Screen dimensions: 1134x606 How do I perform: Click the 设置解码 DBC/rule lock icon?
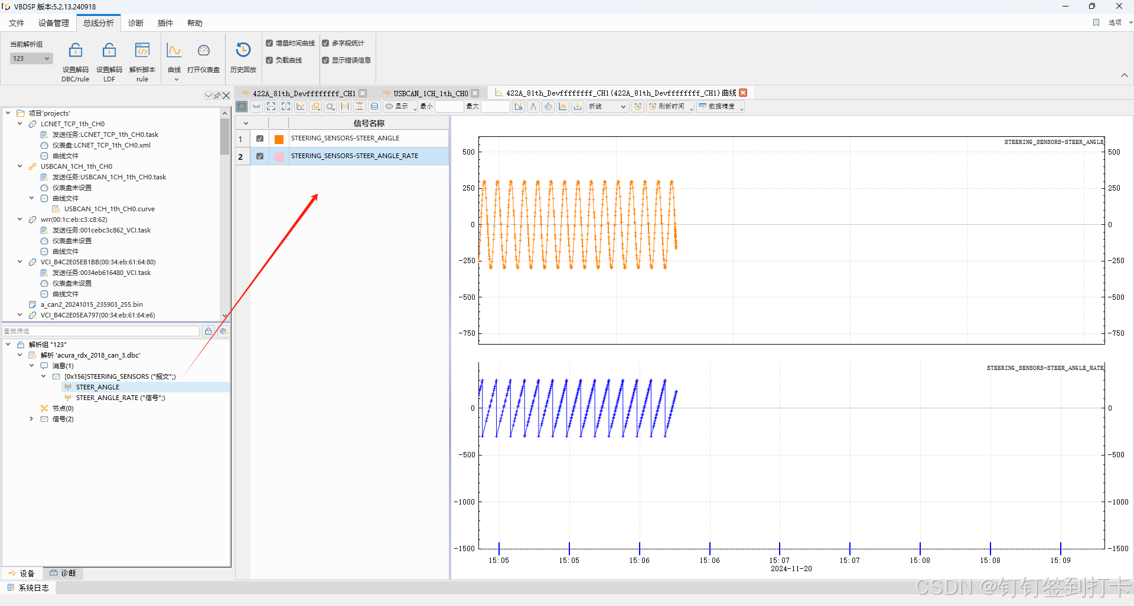tap(76, 50)
